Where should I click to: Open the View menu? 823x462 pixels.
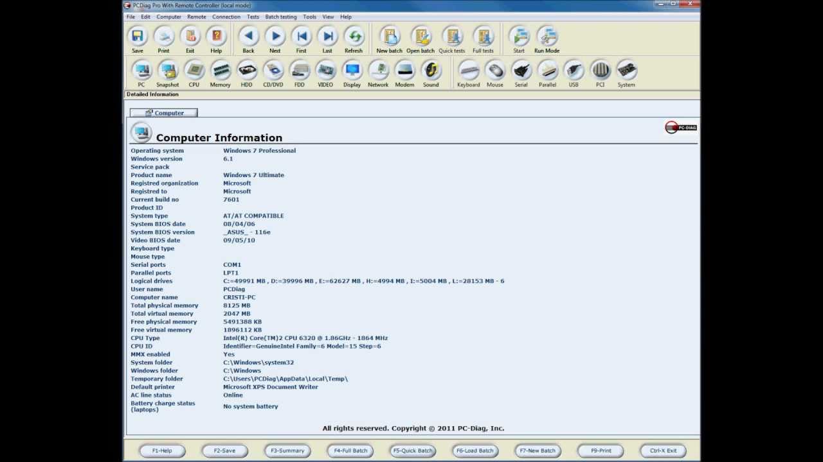(x=328, y=17)
